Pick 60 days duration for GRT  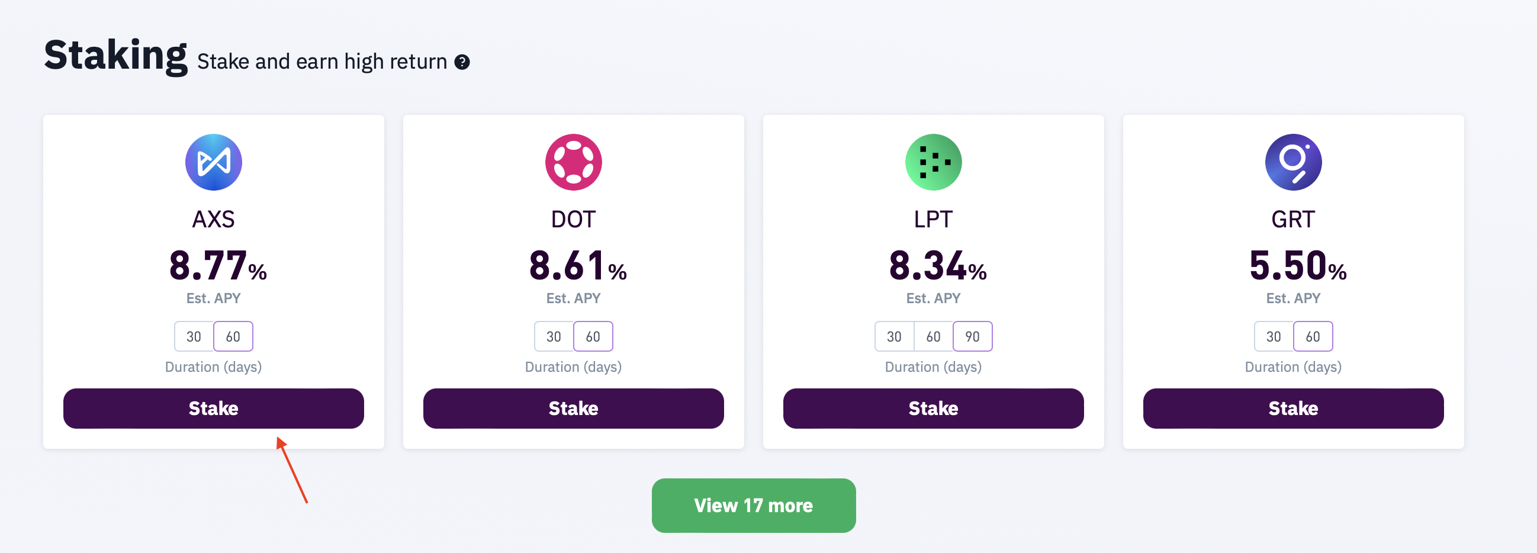point(1313,336)
